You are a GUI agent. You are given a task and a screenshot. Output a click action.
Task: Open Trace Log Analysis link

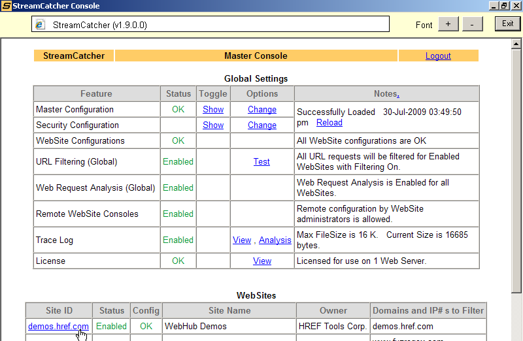(275, 240)
